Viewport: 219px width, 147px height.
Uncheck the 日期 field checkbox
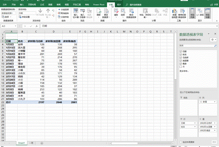tap(181, 52)
